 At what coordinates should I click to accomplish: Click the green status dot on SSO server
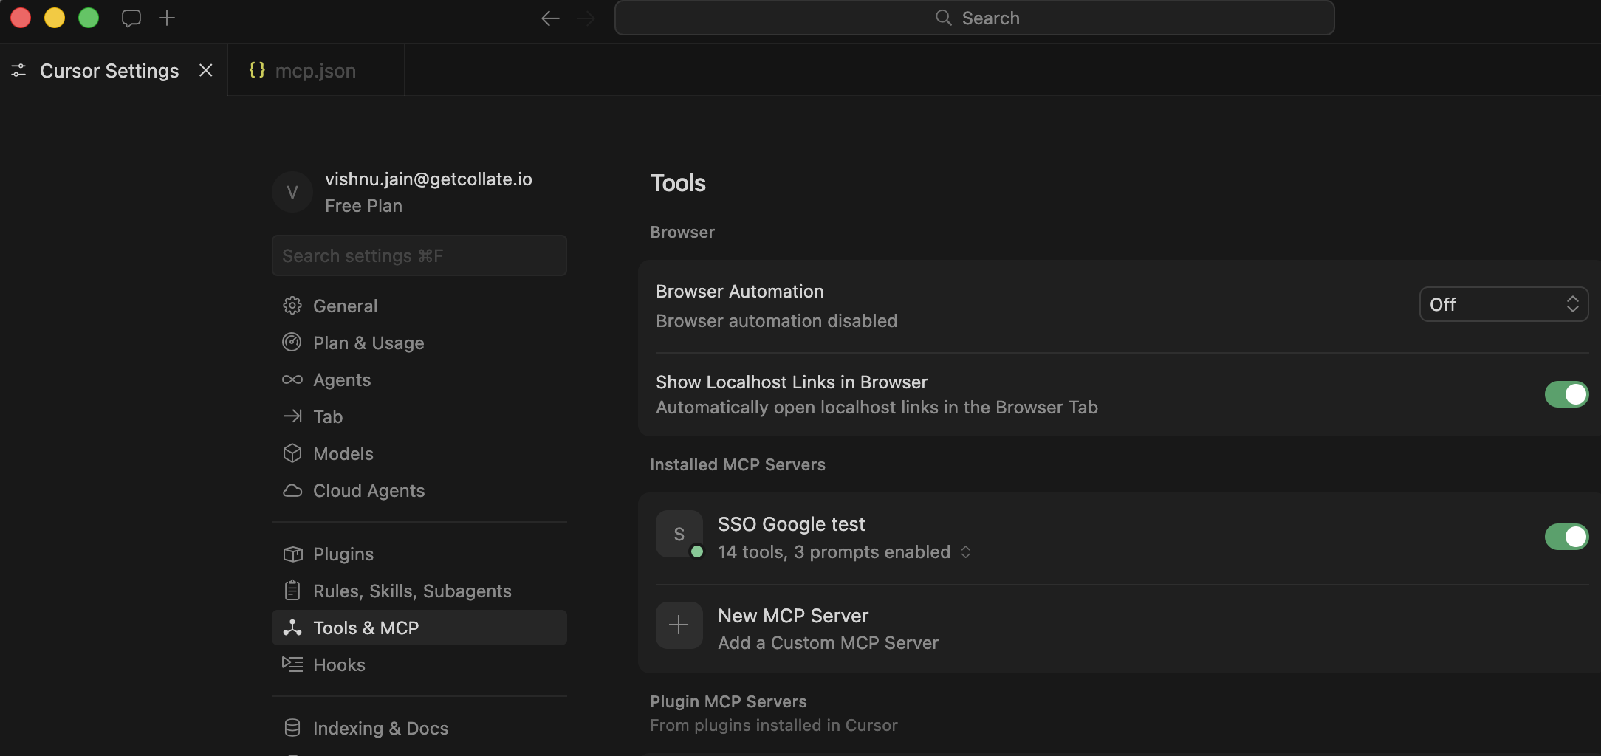coord(696,551)
